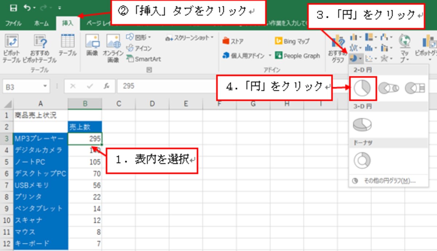Open the scatter chart dropdown
Screen dimensions: 437x251
(x=371, y=58)
